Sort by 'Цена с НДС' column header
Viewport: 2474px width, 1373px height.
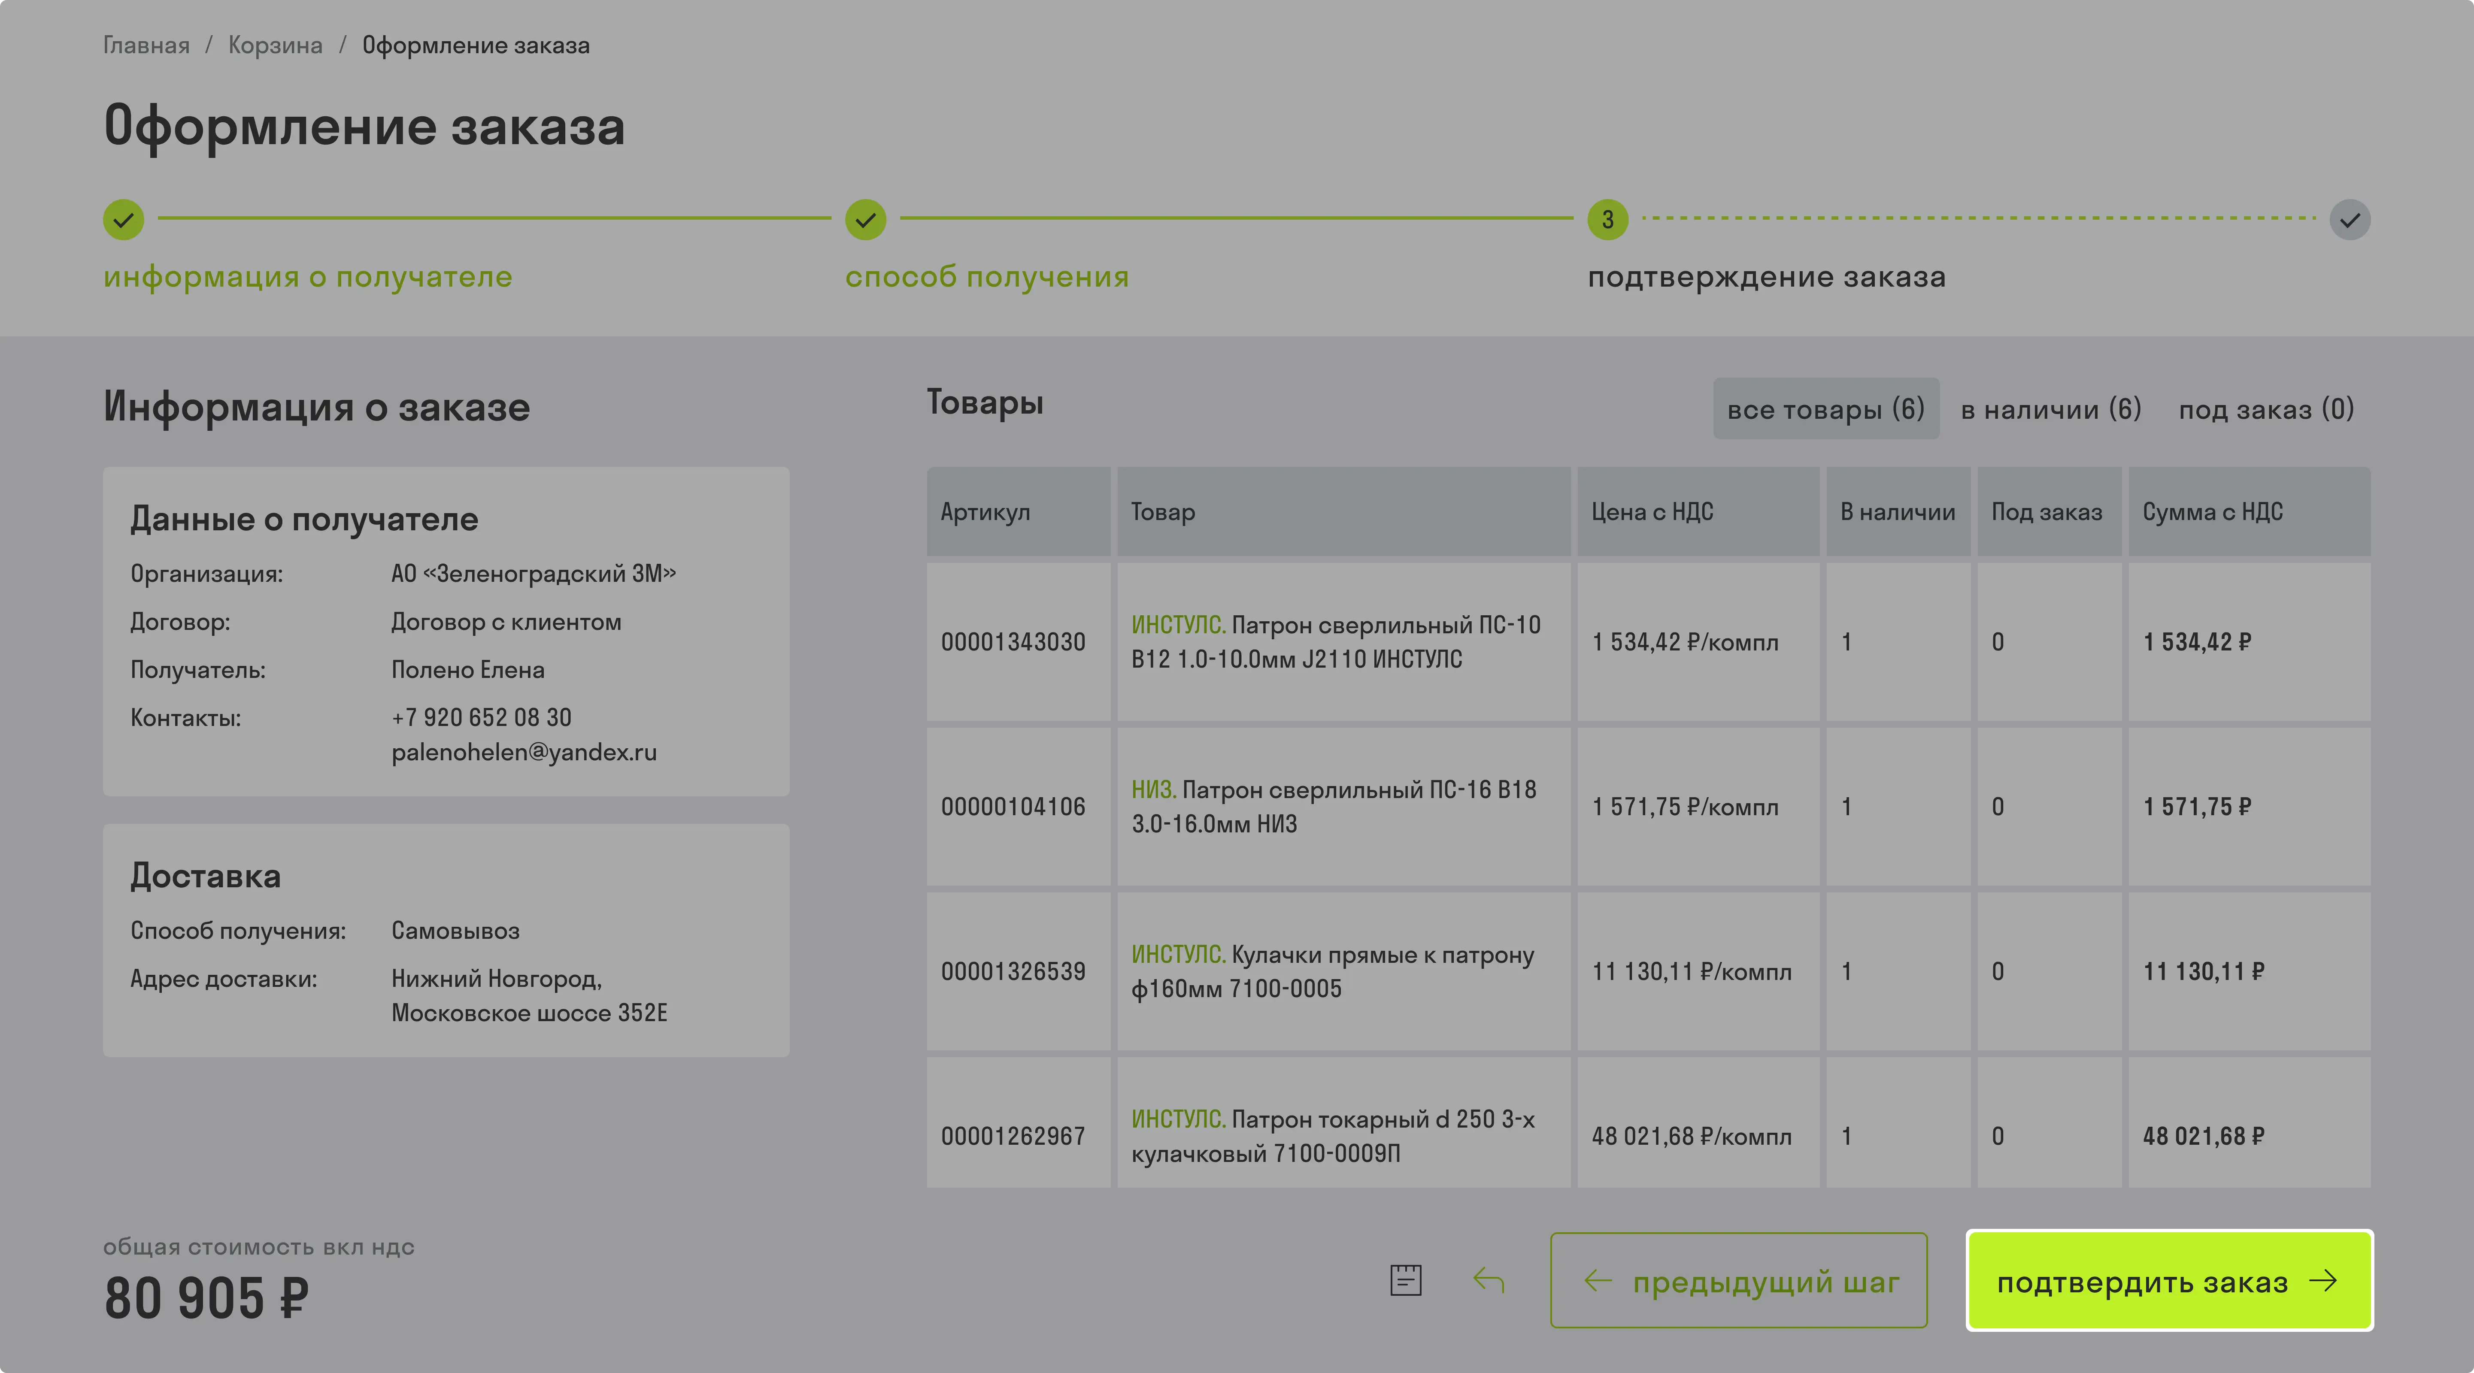click(1652, 512)
